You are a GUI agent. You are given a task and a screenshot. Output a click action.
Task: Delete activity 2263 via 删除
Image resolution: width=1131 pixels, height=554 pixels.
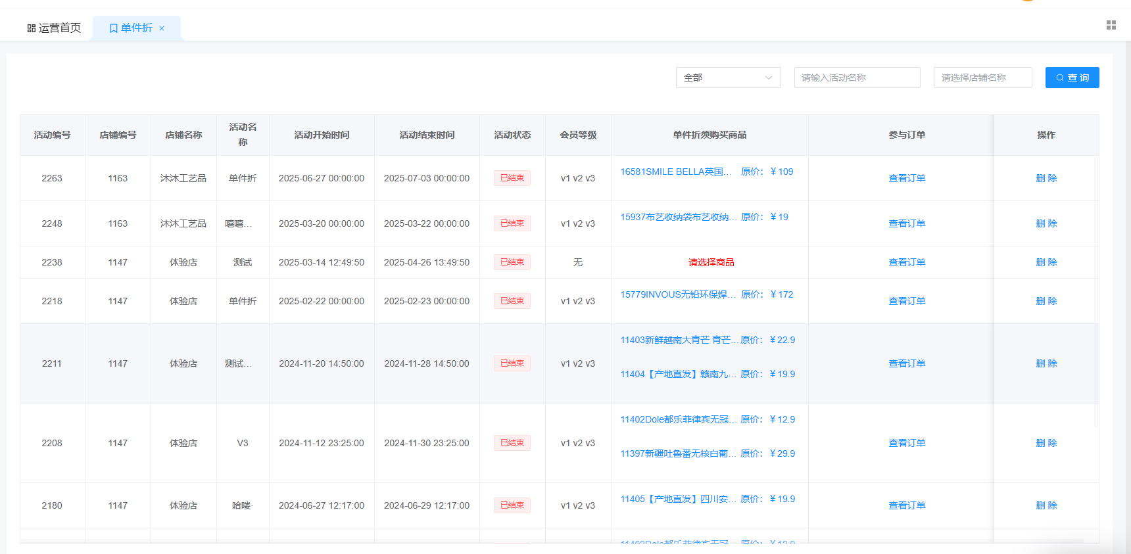click(1046, 178)
